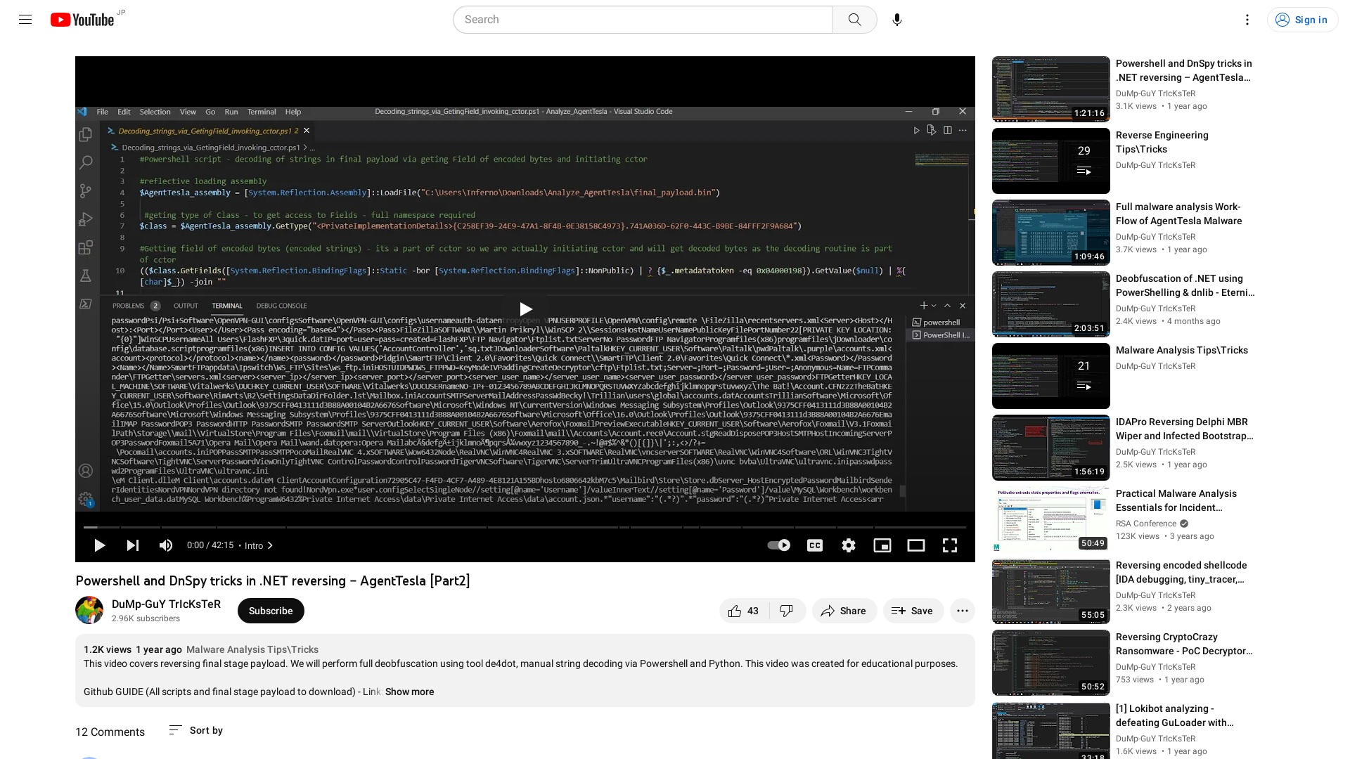This screenshot has width=1350, height=759.
Task: Click the large center play button
Action: [525, 309]
